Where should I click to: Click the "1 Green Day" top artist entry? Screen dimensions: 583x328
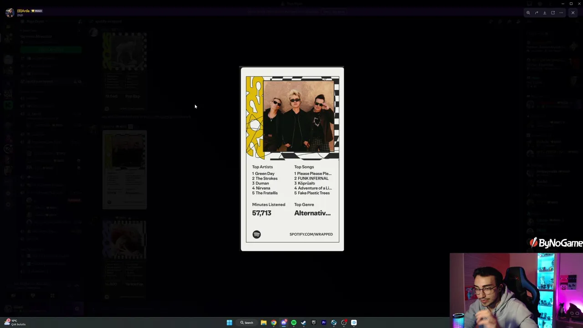[263, 174]
